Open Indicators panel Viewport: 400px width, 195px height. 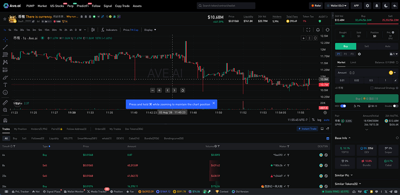tap(109, 30)
